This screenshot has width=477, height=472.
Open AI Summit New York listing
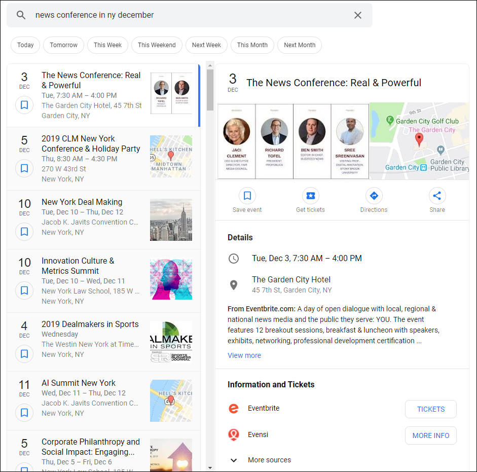tap(103, 401)
